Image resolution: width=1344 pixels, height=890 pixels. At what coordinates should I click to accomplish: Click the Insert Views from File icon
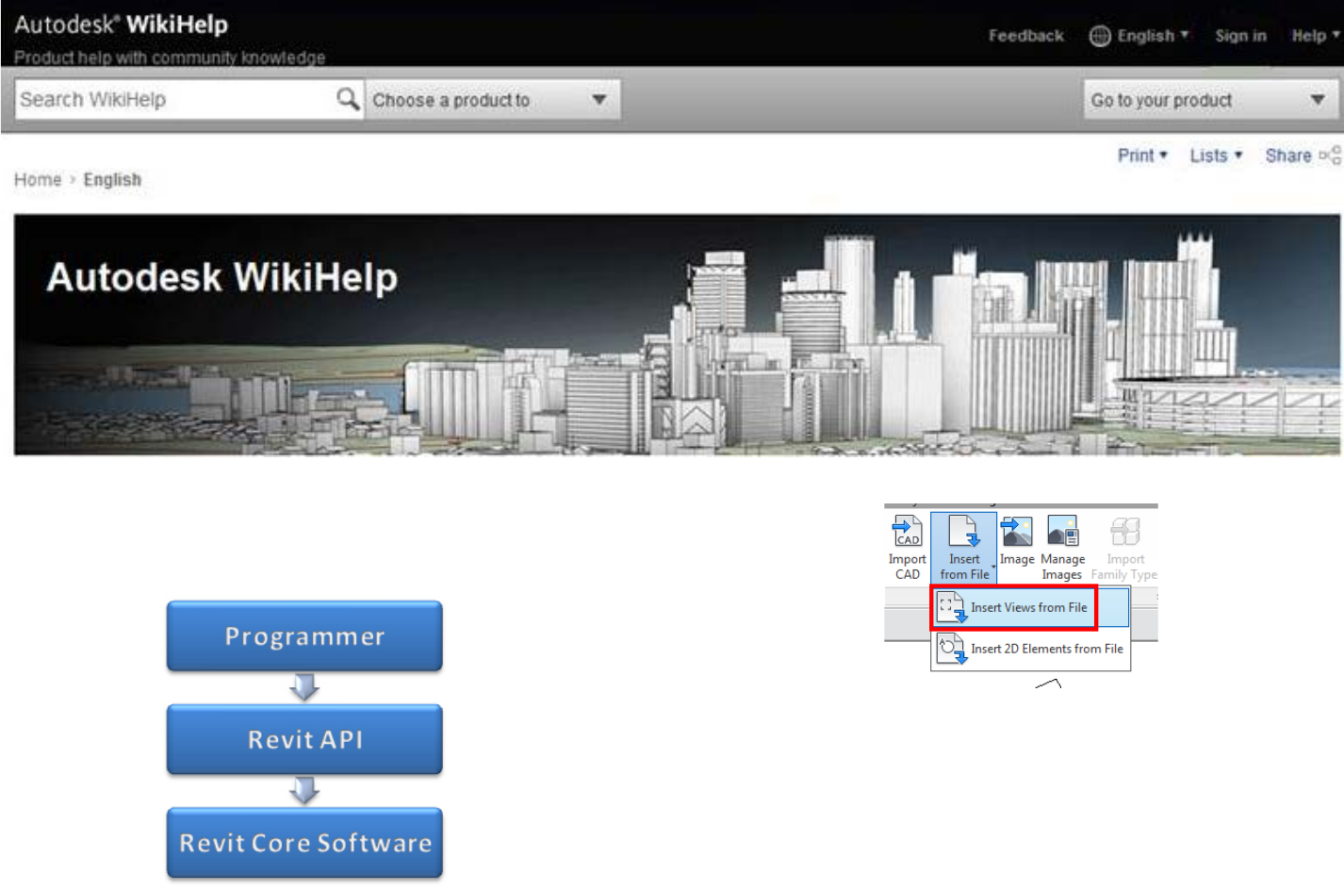click(x=952, y=608)
